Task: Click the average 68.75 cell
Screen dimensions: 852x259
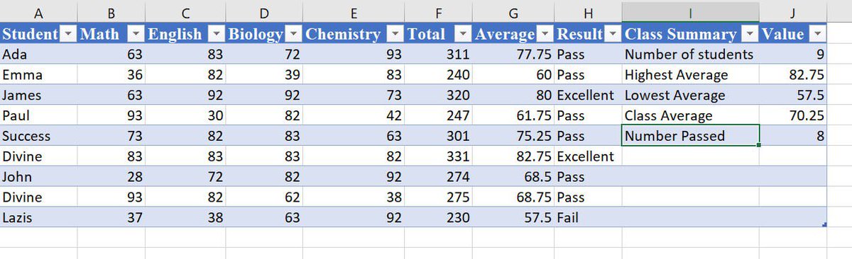Action: 513,197
